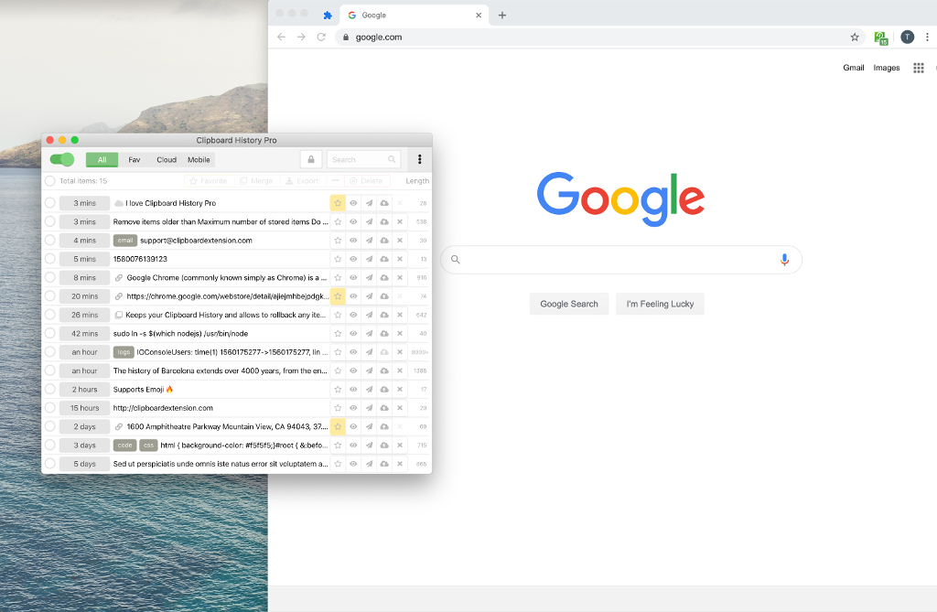Upload the chrome.google.com webstore item to cloud
This screenshot has width=937, height=612.
click(x=384, y=295)
